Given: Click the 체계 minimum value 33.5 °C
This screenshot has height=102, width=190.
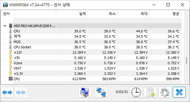Looking at the screenshot, I should [110, 36].
